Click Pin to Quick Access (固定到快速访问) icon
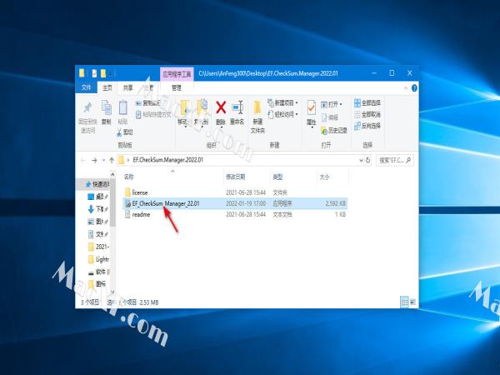 tap(87, 111)
